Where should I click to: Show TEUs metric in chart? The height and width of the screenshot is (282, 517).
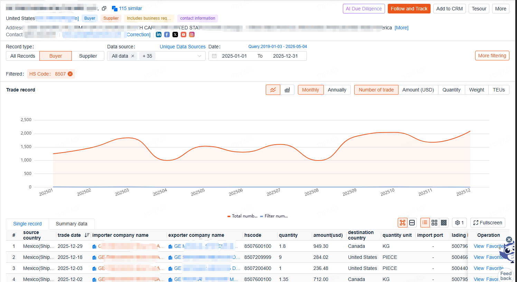coord(499,90)
